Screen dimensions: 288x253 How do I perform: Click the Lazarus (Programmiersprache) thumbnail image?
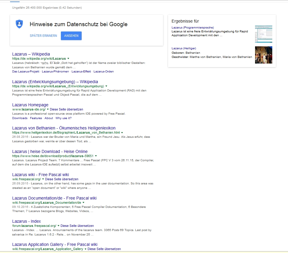(263, 34)
